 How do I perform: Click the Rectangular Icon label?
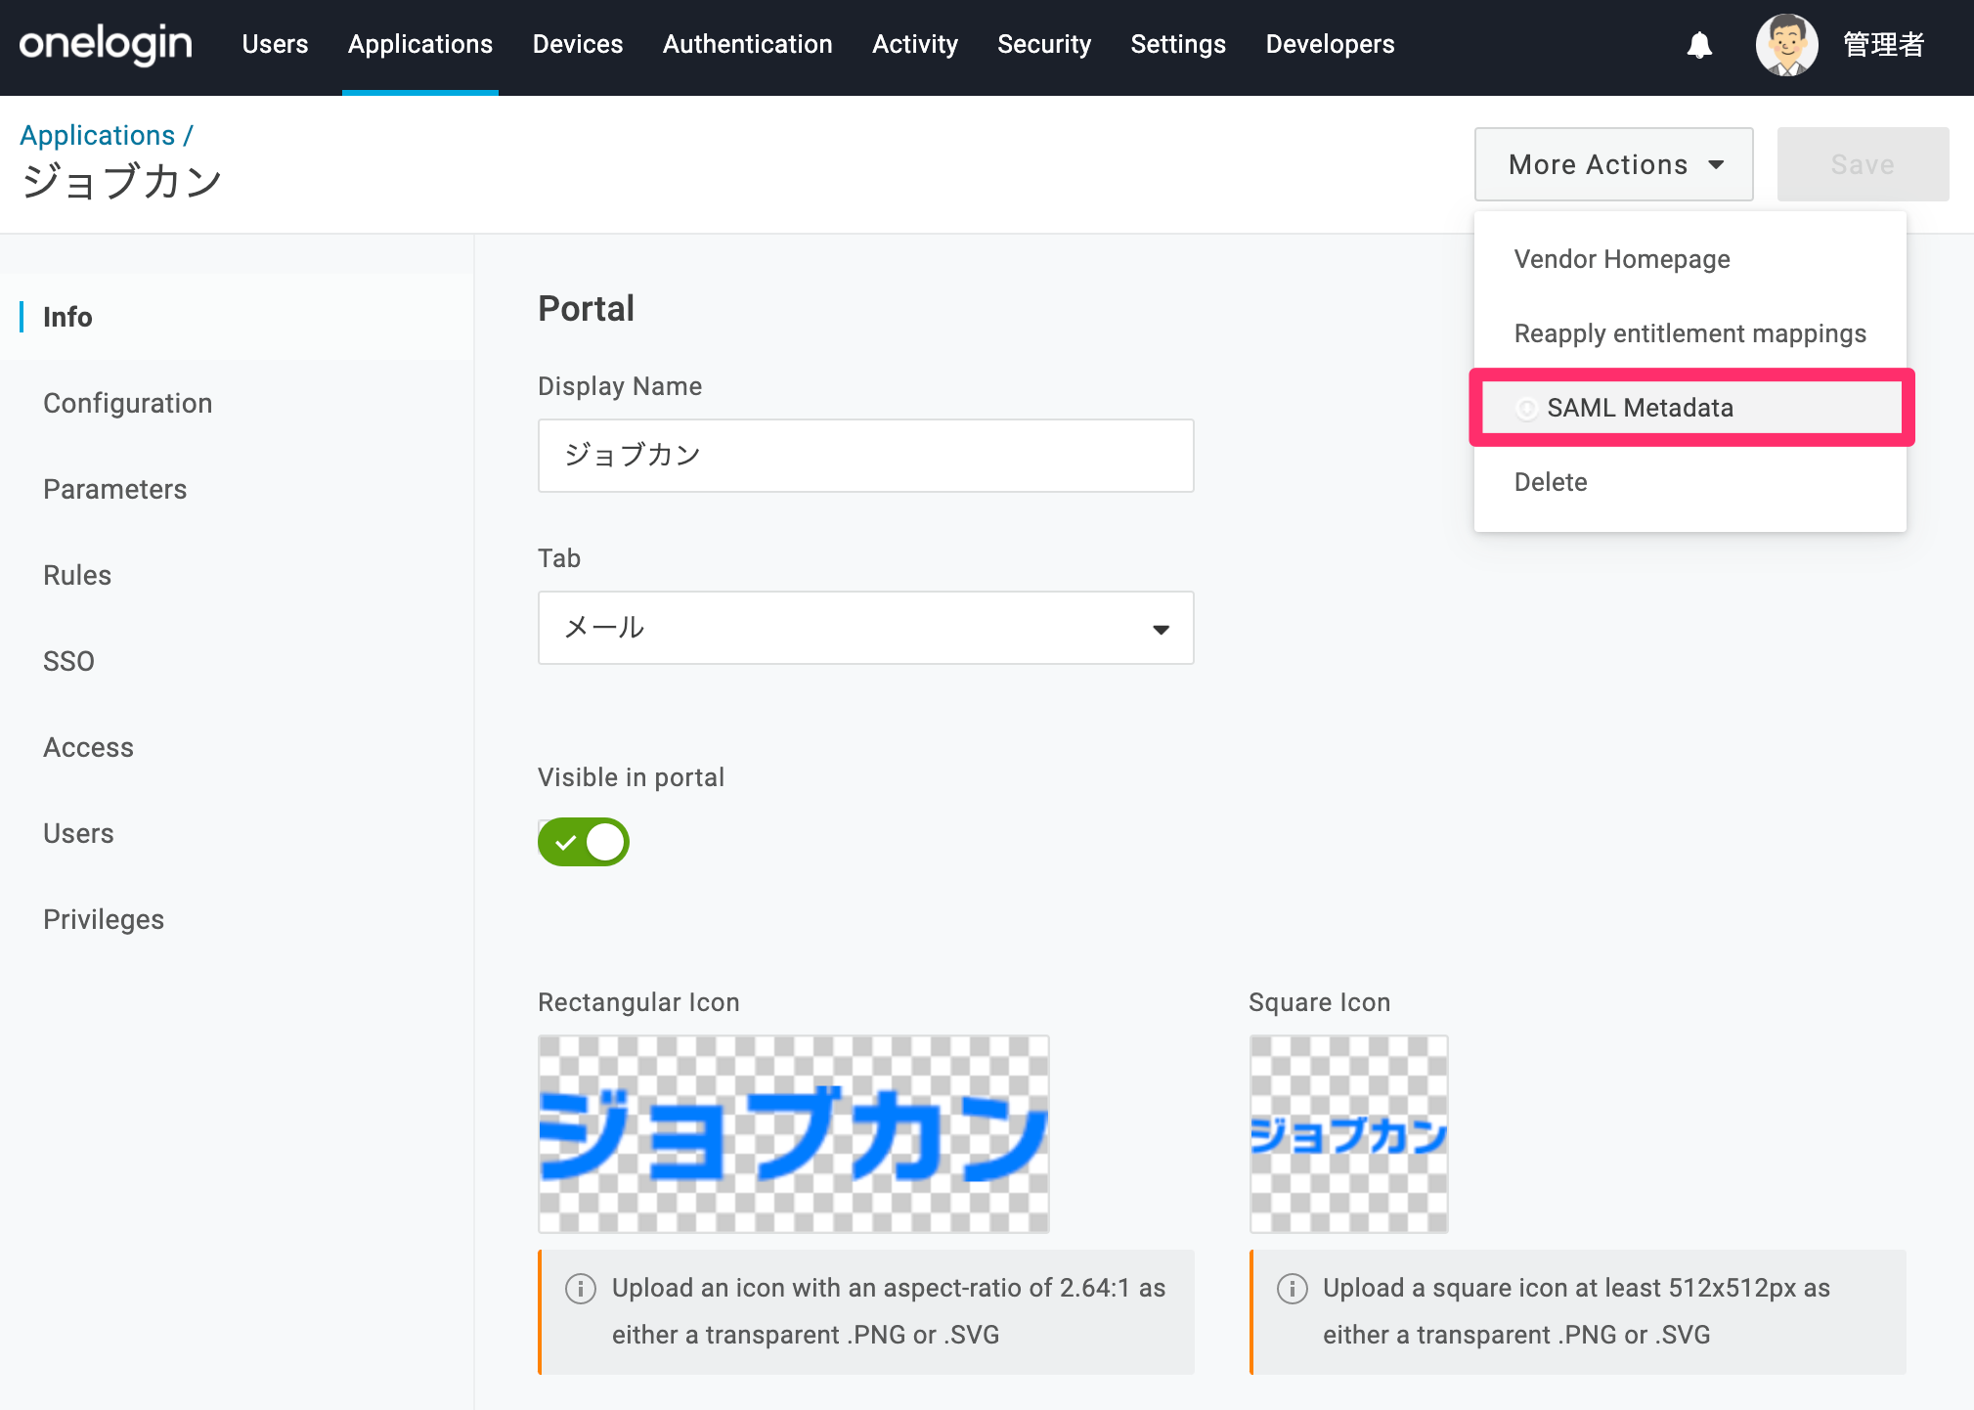(x=638, y=1002)
